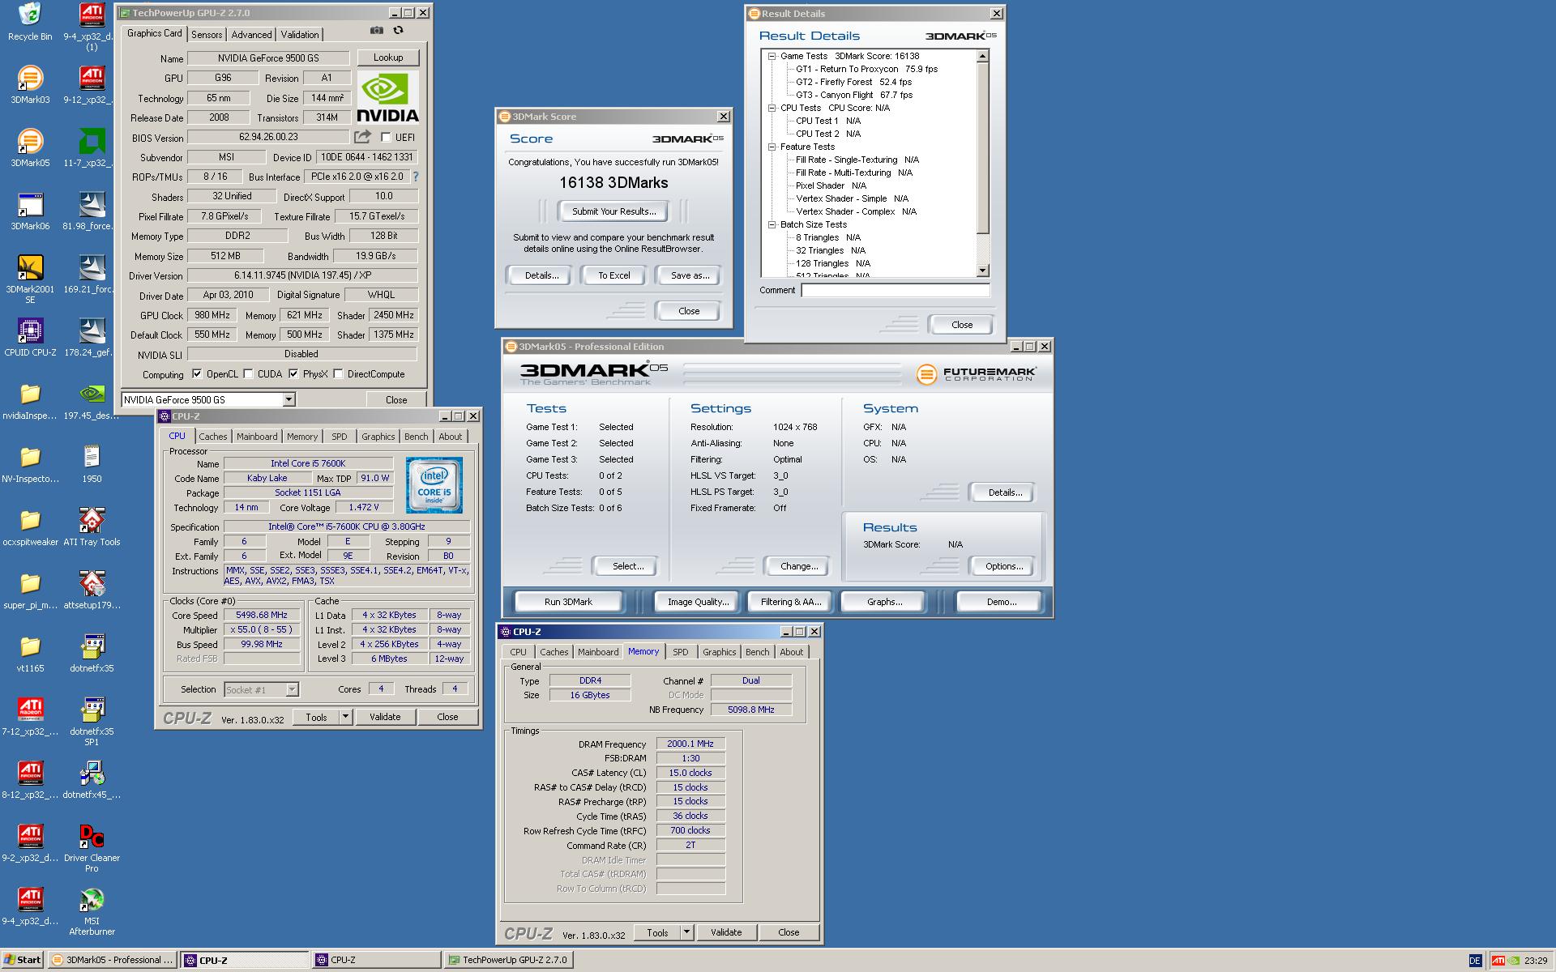Click the Image Quality button

[699, 602]
